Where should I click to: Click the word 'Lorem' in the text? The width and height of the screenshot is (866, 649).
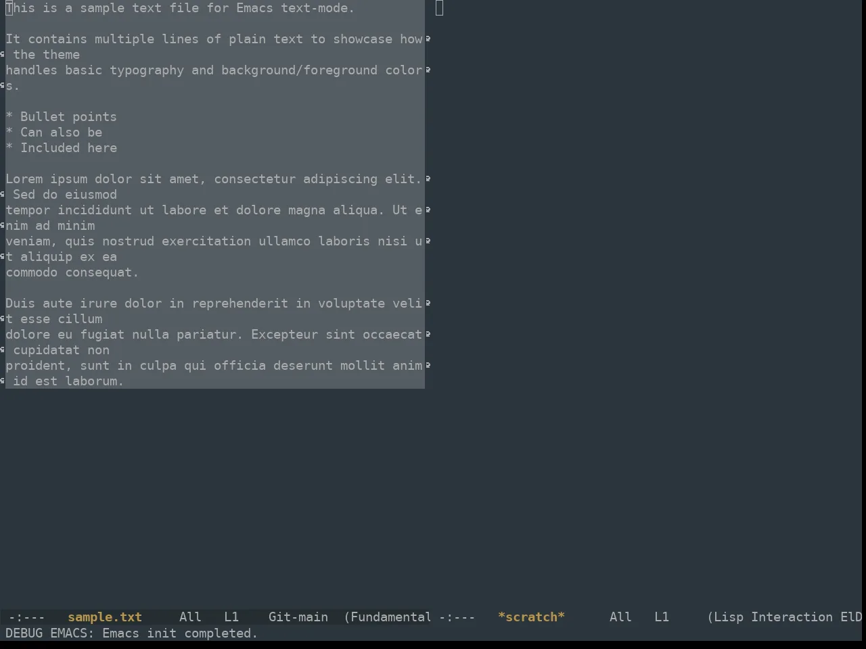pos(24,178)
